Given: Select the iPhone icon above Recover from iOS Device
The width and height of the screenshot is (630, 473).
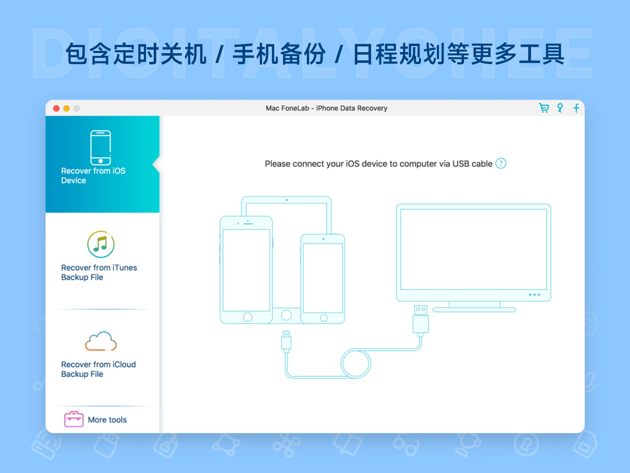Looking at the screenshot, I should (101, 148).
